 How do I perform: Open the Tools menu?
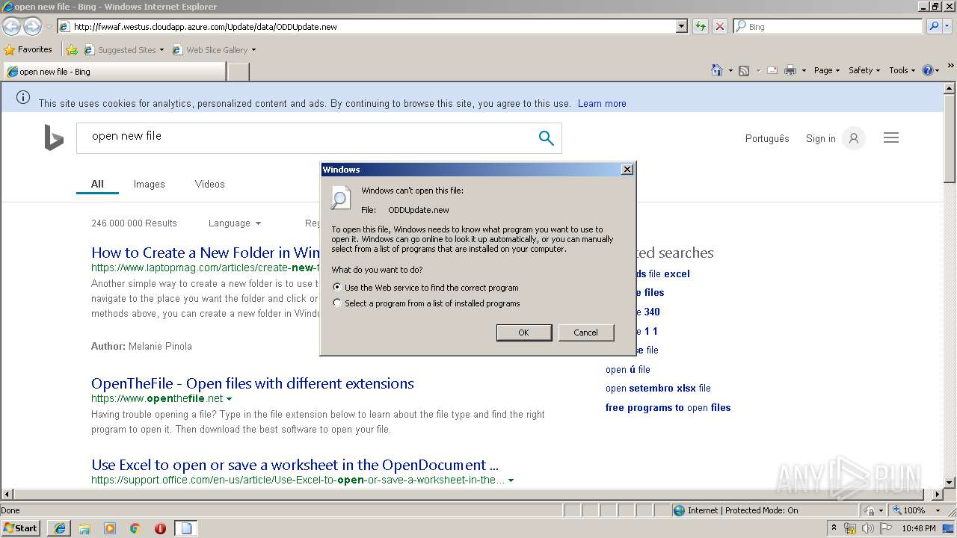[902, 70]
